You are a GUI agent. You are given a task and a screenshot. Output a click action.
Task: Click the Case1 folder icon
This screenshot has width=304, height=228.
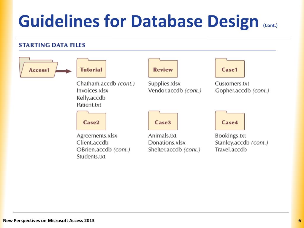click(x=230, y=68)
